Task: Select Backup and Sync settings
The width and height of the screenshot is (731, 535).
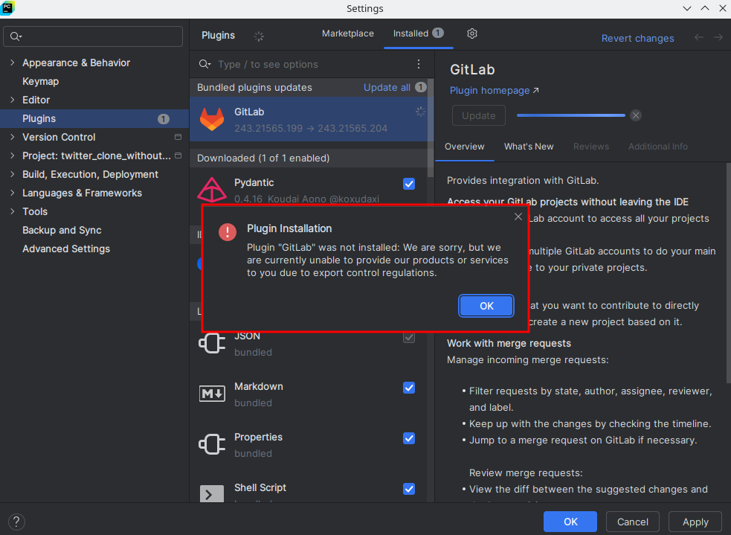Action: 62,231
